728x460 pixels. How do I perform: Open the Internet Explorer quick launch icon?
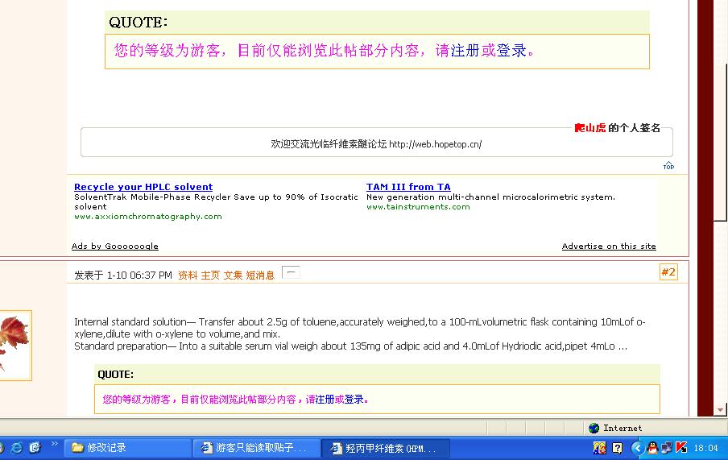click(17, 447)
